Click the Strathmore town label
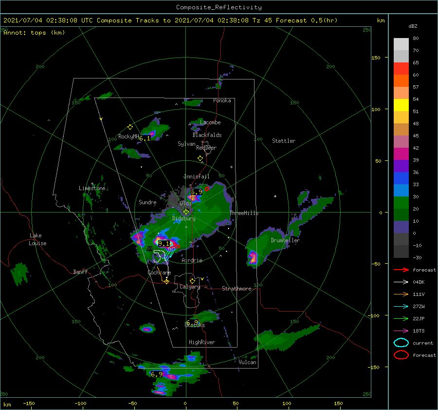 click(237, 289)
